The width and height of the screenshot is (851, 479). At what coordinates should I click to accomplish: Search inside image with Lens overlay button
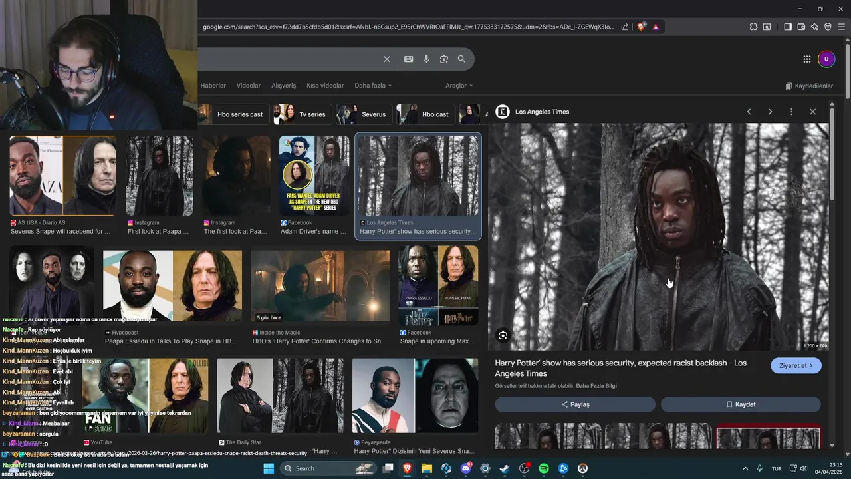[503, 336]
